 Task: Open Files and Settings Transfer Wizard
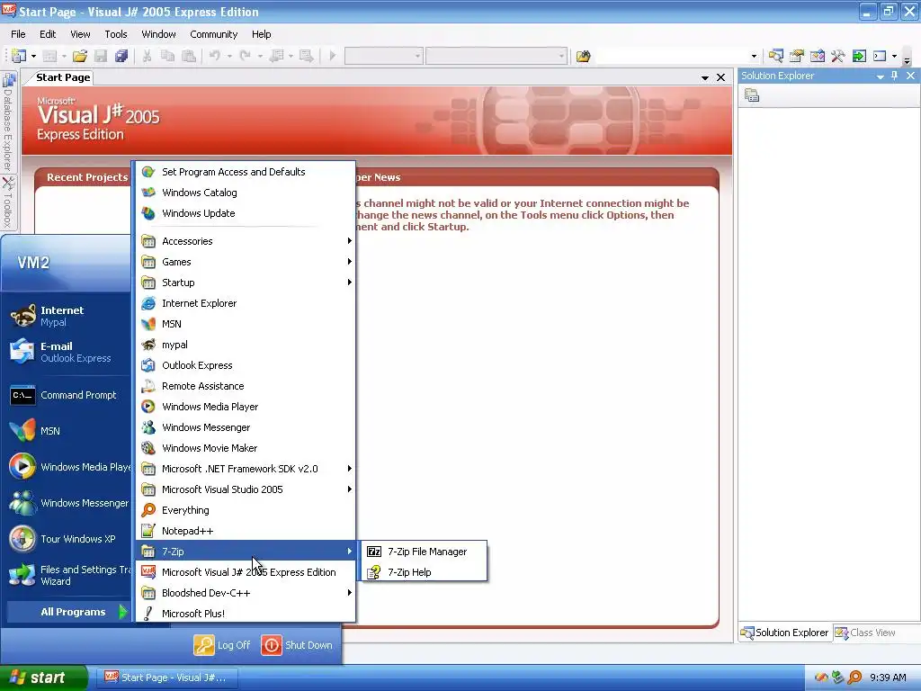click(x=66, y=575)
